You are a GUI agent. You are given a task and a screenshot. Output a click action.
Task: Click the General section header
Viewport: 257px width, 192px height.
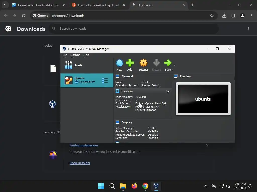[x=127, y=76]
